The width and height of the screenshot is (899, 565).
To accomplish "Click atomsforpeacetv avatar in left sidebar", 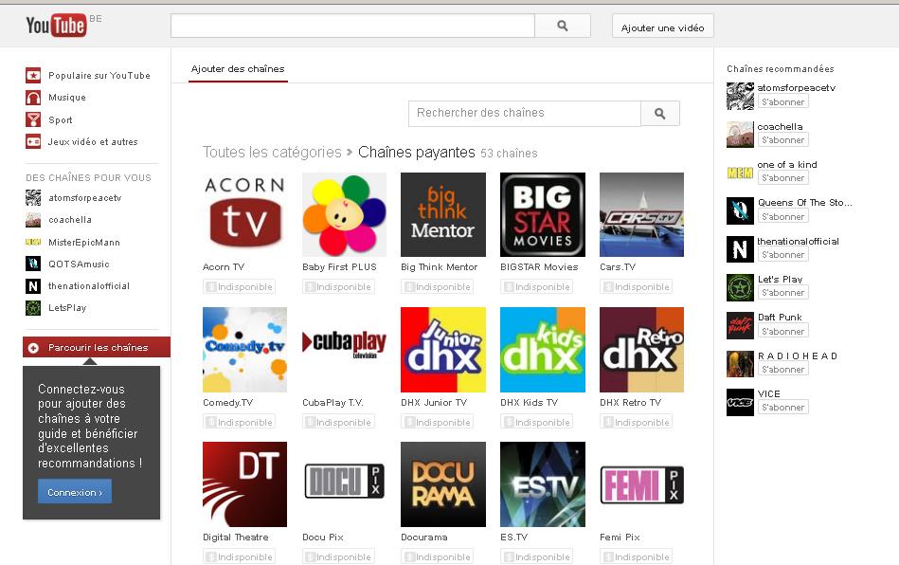I will [33, 198].
